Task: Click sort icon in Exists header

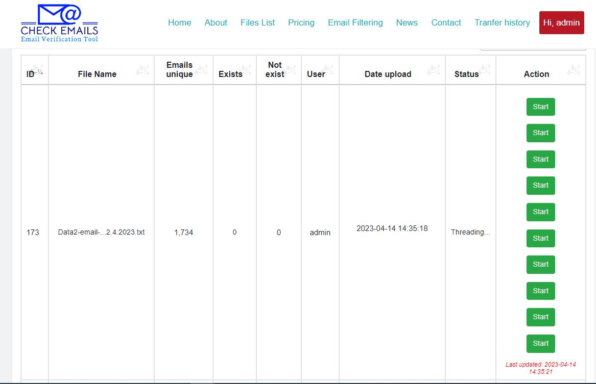Action: pos(246,70)
